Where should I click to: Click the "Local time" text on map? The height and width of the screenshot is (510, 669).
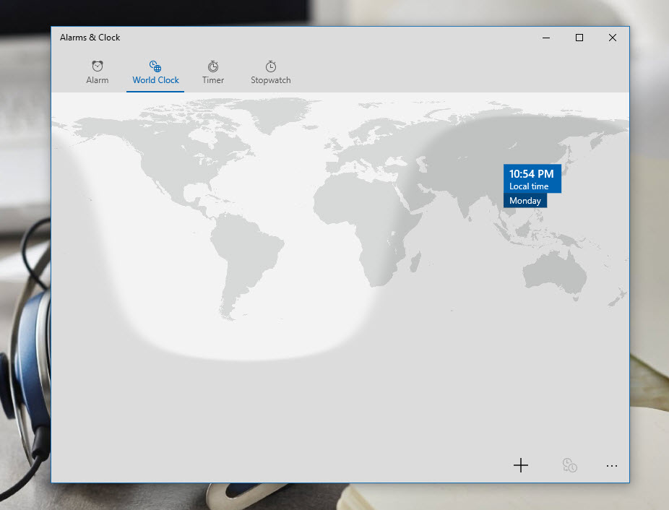(529, 186)
